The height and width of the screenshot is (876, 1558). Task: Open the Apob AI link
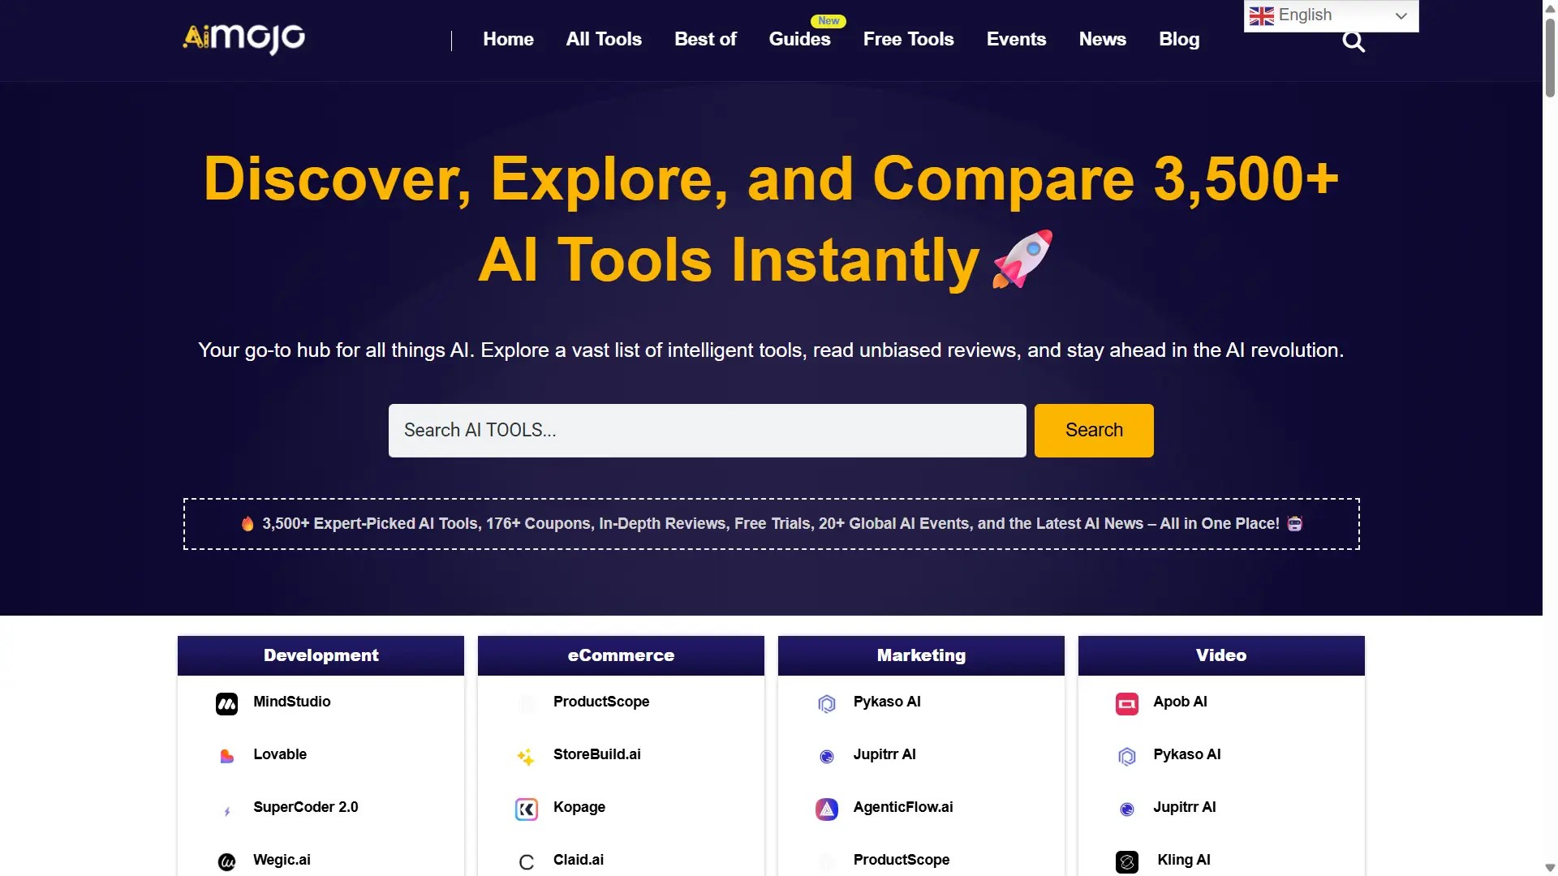point(1180,702)
